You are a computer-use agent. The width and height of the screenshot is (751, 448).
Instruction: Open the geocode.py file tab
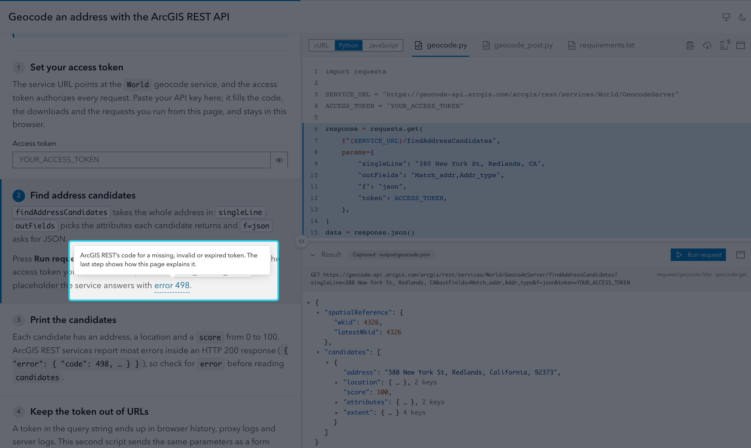(x=441, y=45)
